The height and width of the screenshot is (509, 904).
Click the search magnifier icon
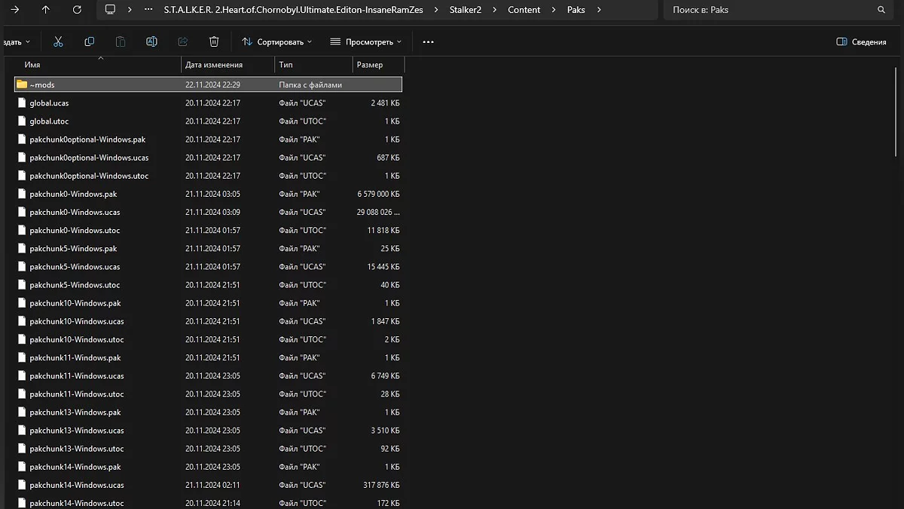(881, 10)
